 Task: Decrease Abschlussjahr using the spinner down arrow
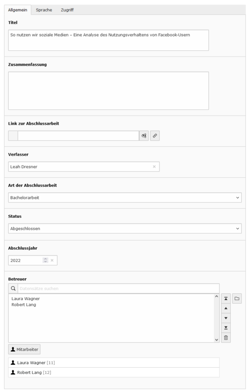coord(45,262)
